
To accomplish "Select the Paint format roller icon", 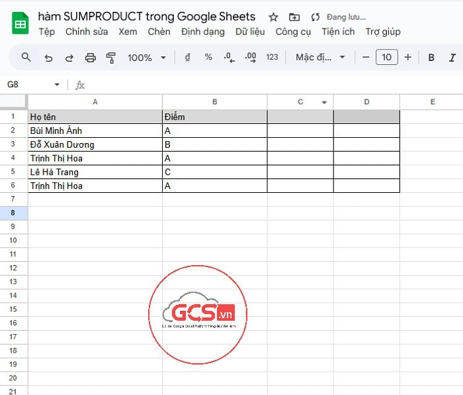I will pos(111,58).
